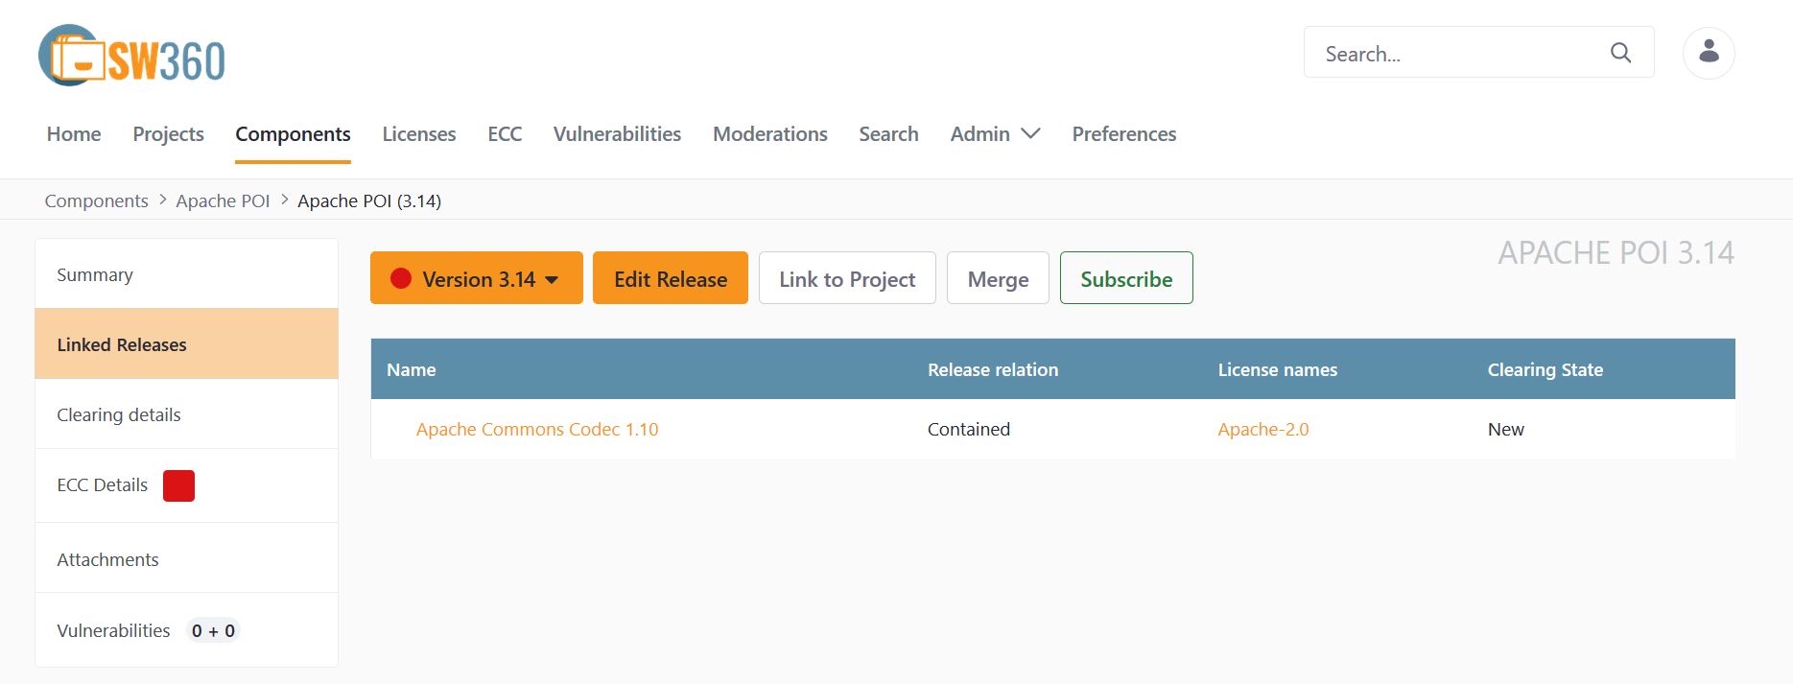Open the ECC tab
Screen dimensions: 1793x684
click(505, 133)
